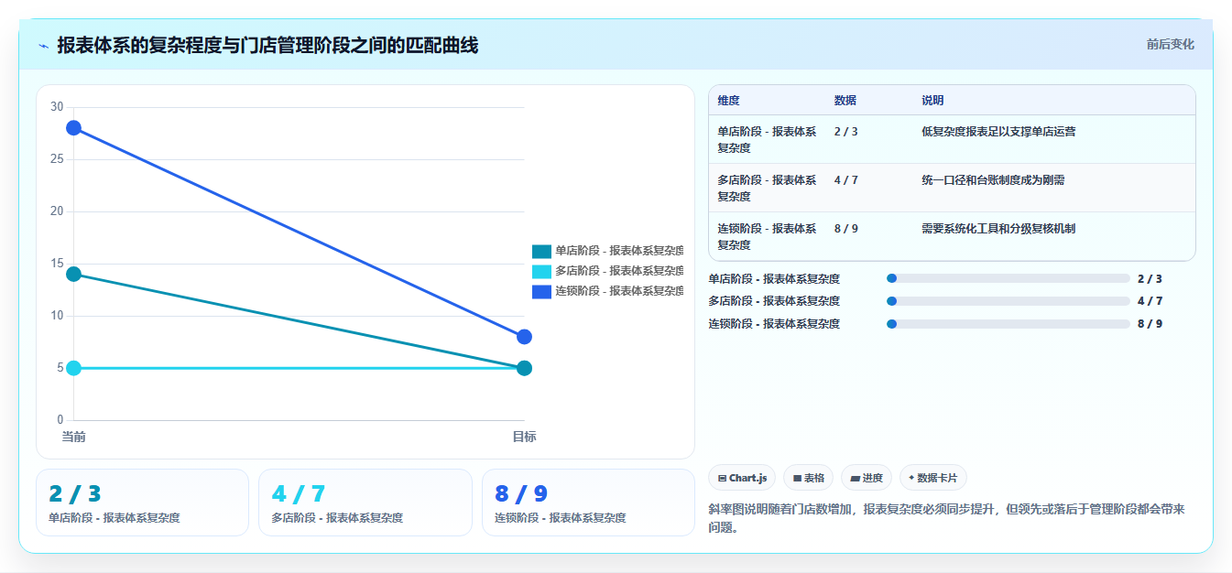1232x573 pixels.
Task: Click the lightning icon beside the title
Action: pos(43,46)
